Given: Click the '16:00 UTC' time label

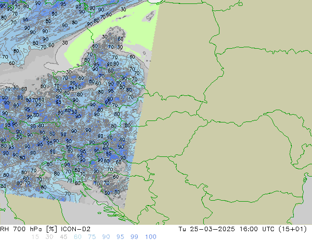Looking at the screenshot, I should point(257,229).
